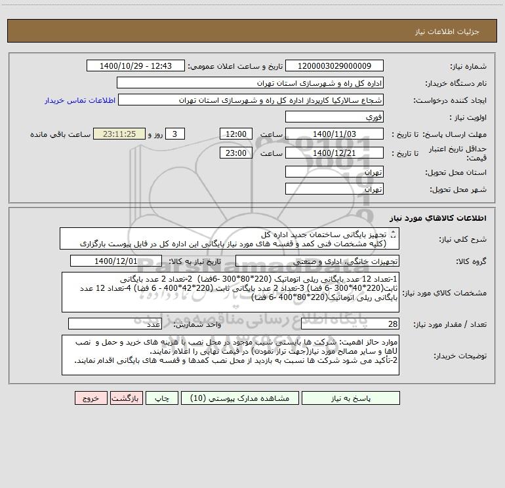Click the چاپ print button

tap(162, 398)
